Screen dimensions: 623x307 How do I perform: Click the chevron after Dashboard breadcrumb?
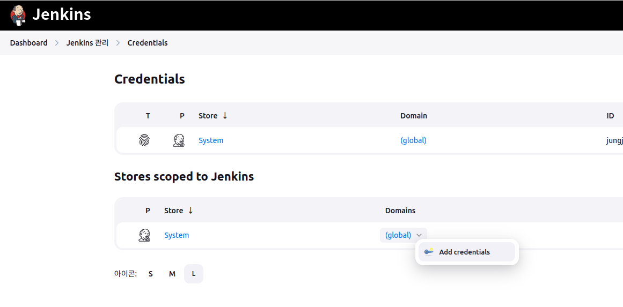click(57, 43)
